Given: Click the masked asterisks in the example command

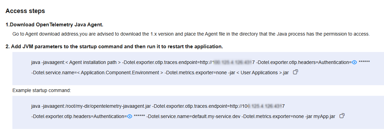Looking at the screenshot, I should pos(140,116).
